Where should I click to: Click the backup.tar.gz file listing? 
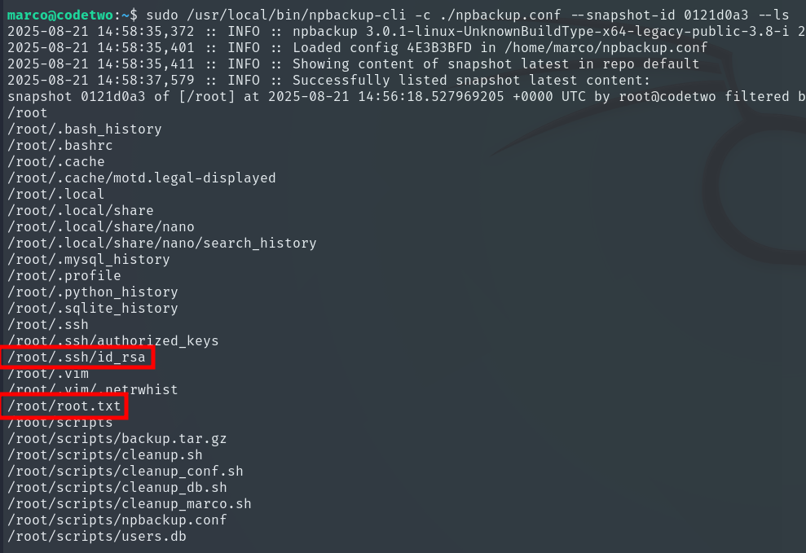[x=117, y=438]
